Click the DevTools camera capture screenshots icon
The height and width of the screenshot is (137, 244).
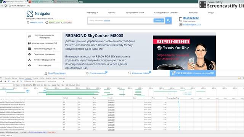point(5,81)
